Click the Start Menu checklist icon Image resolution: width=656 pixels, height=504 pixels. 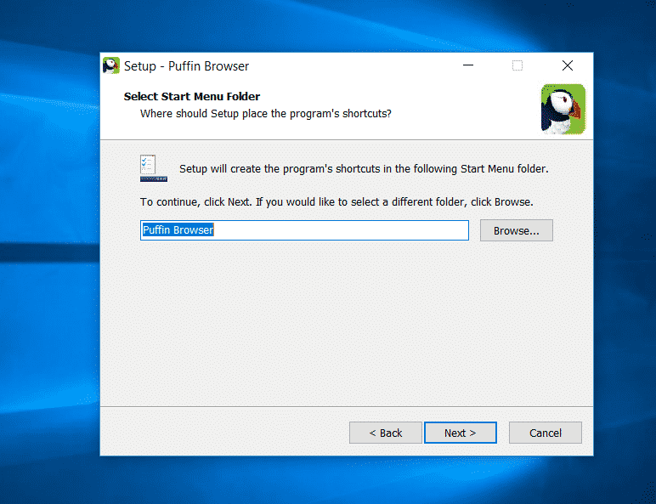tap(153, 167)
